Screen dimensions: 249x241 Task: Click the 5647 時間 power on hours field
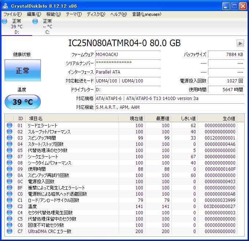point(226,90)
